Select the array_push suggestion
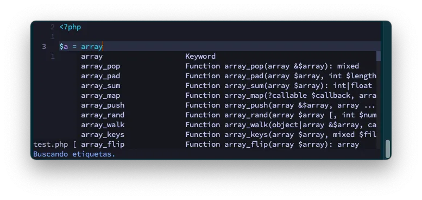422x200 pixels. 229,105
